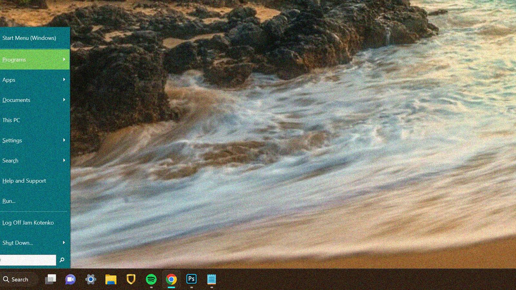This screenshot has height=290, width=516.
Task: Open Settings via the taskbar gear icon
Action: pos(91,280)
